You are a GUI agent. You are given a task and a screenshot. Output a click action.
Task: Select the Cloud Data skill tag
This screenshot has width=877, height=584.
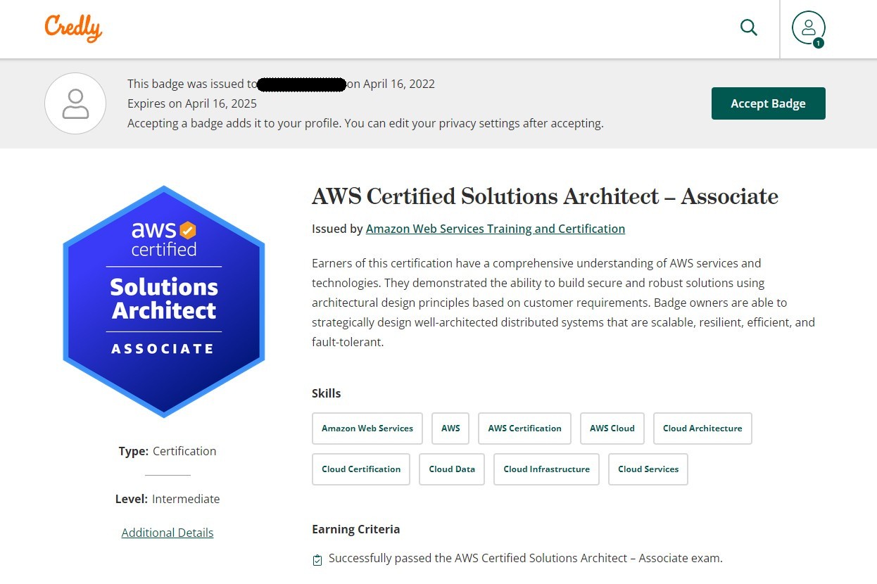(x=452, y=469)
